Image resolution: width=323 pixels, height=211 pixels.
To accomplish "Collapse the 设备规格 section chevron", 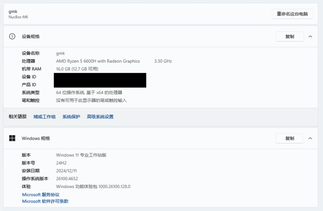I will point(310,37).
